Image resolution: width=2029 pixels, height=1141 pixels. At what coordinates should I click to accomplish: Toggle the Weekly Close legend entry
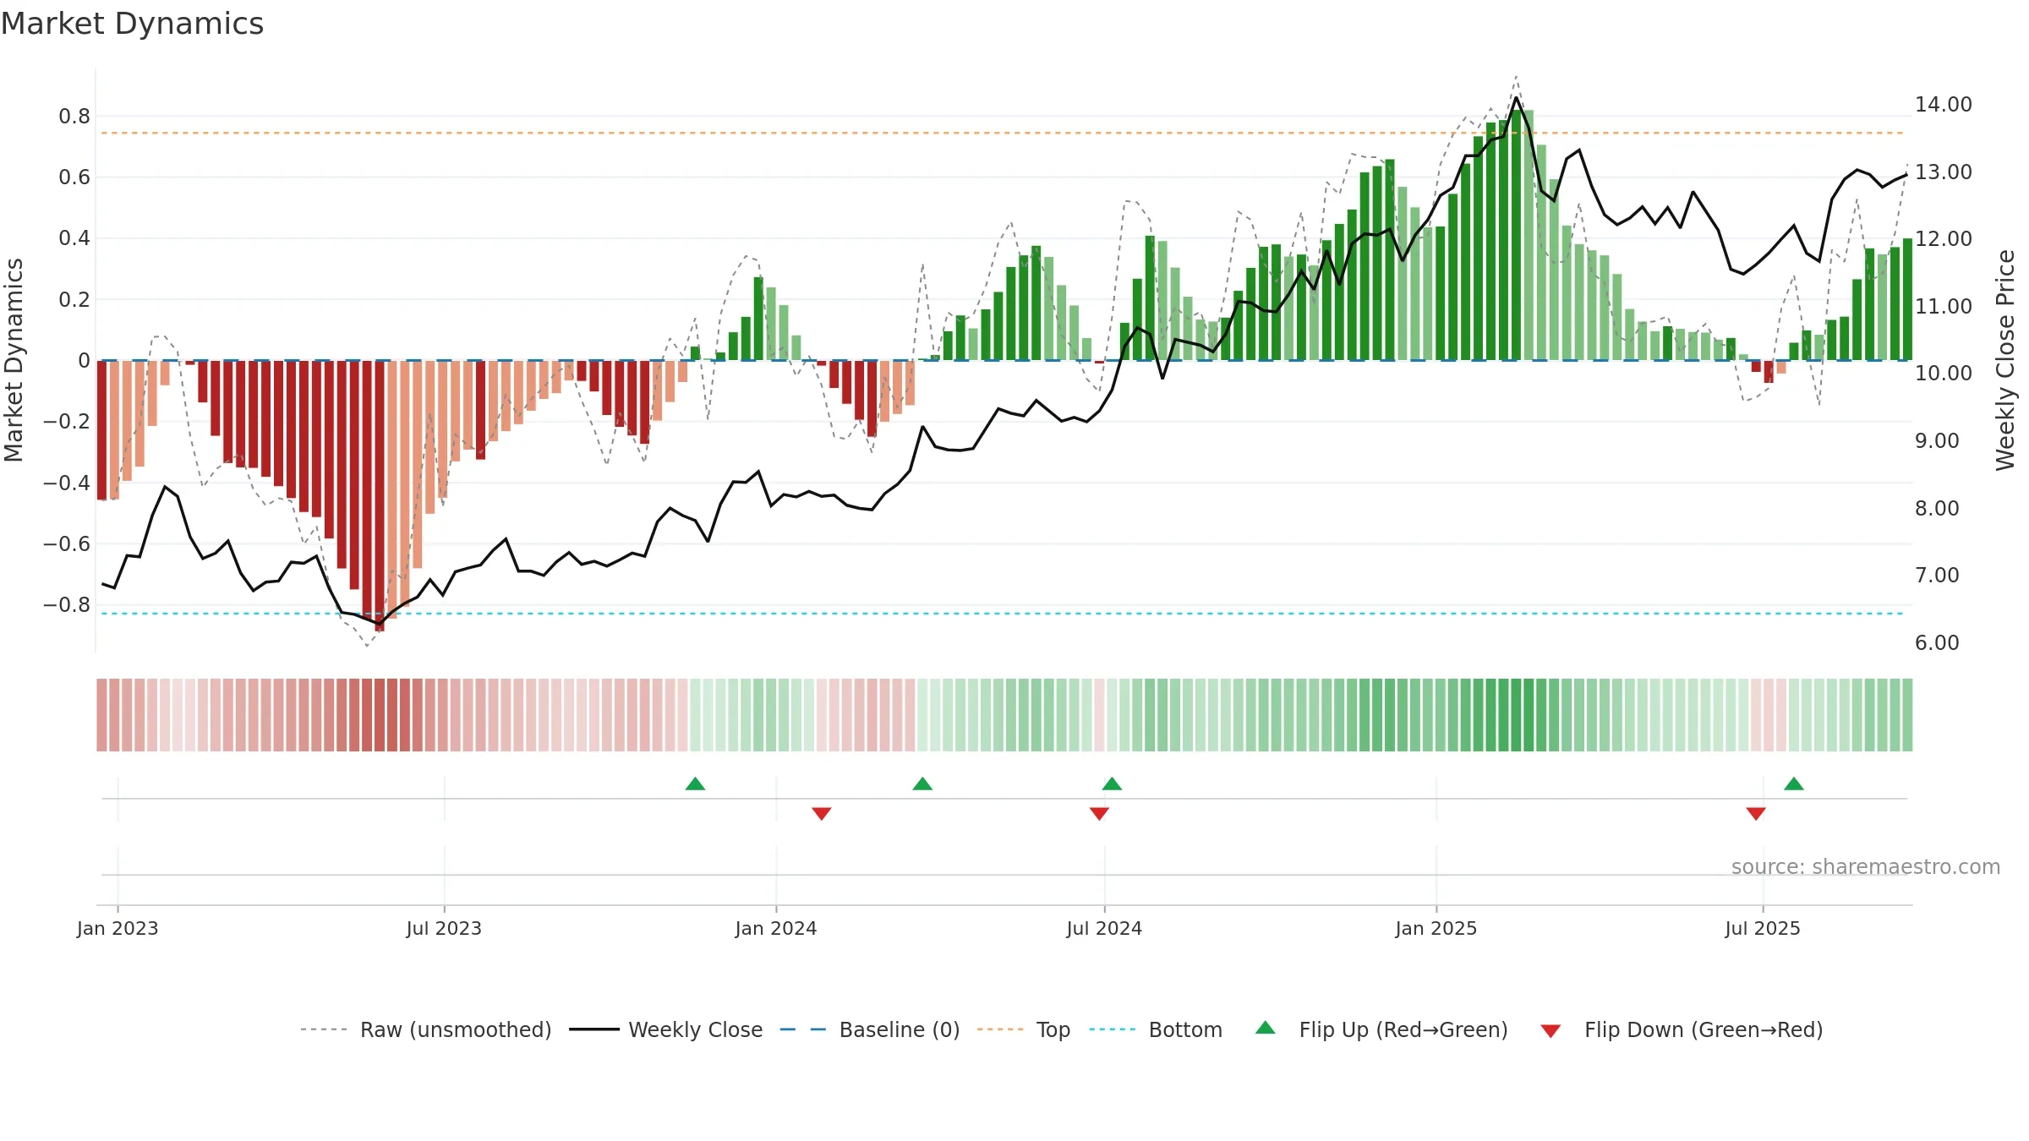pos(666,1029)
